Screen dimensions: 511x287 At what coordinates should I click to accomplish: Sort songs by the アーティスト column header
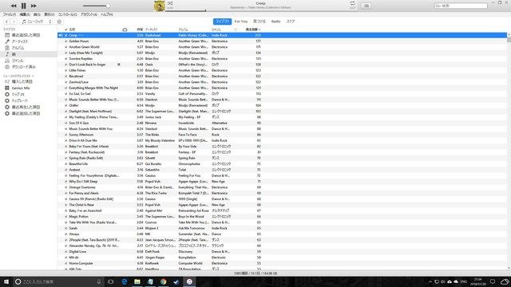(x=152, y=29)
